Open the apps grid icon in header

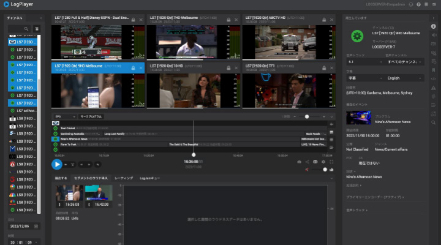(x=426, y=4)
